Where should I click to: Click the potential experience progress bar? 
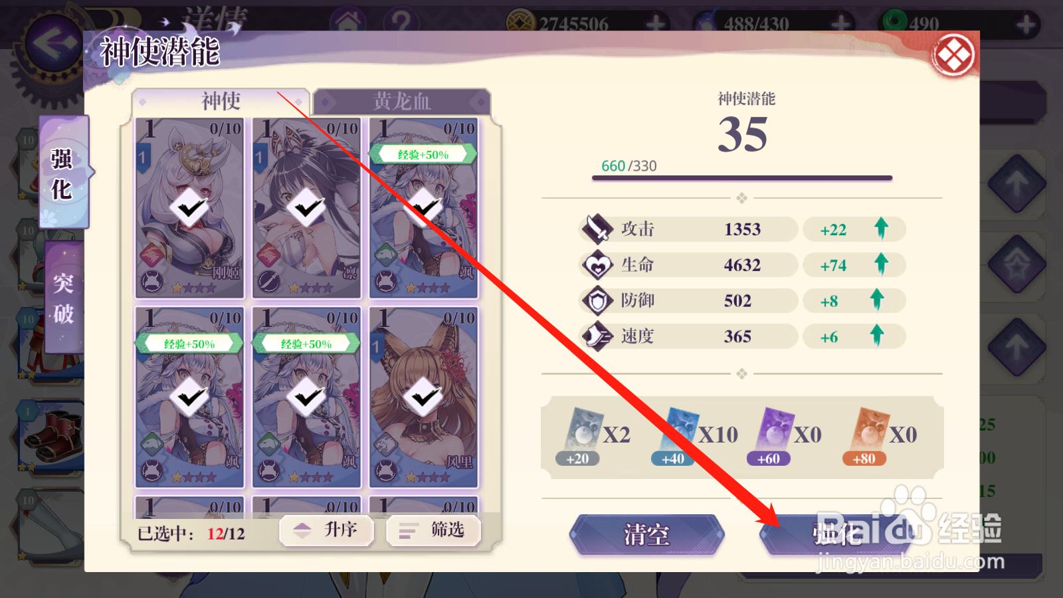click(x=742, y=178)
